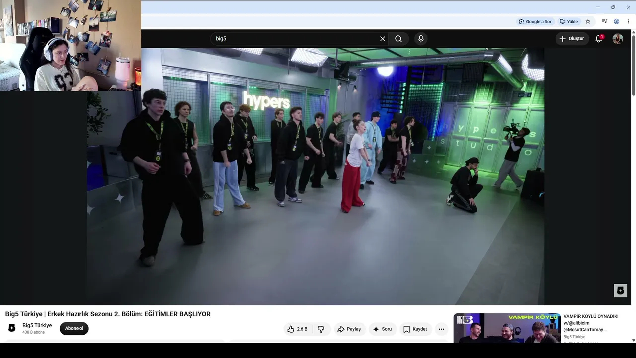This screenshot has height=358, width=636.
Task: Open more actions (three dots) beside Kaydet
Action: [x=441, y=329]
